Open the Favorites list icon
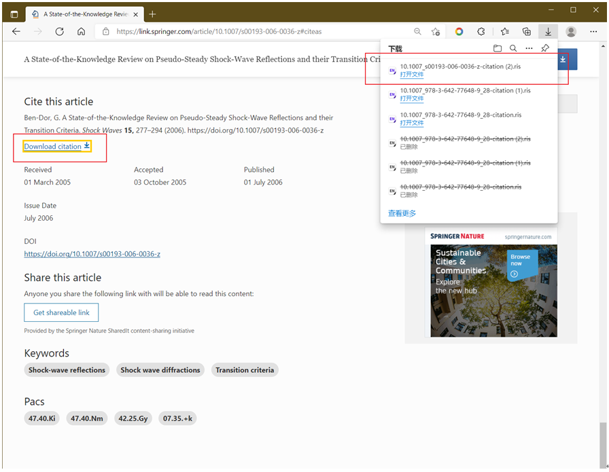Image resolution: width=609 pixels, height=472 pixels. [x=505, y=31]
